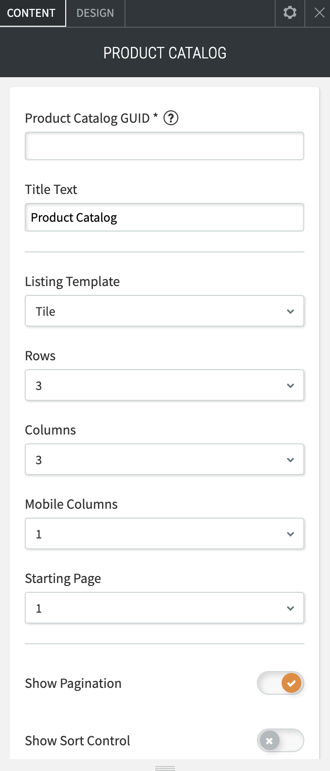Click the Show Pagination label
Screen dimensions: 330x771
73,683
